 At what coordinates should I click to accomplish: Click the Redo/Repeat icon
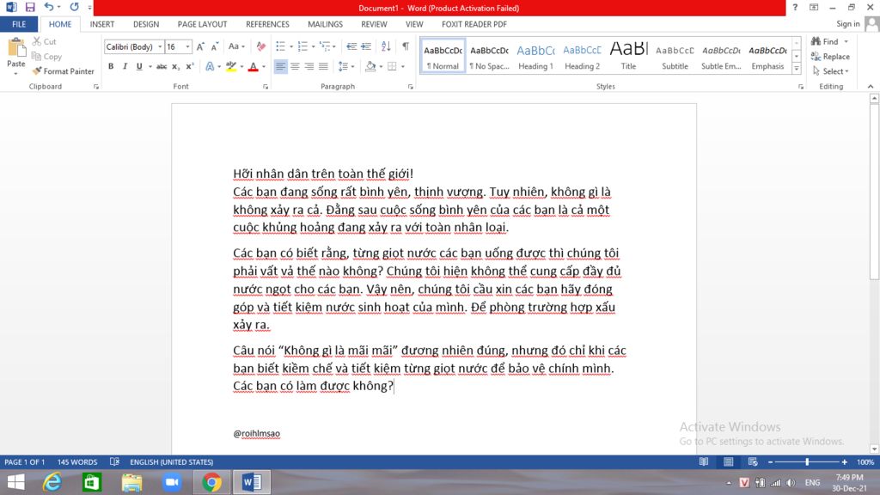click(74, 7)
